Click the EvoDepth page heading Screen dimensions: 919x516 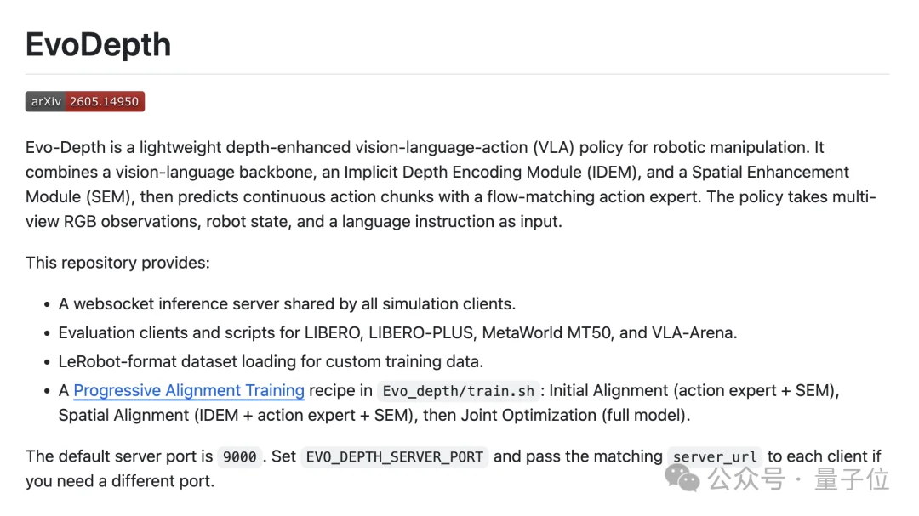(98, 44)
